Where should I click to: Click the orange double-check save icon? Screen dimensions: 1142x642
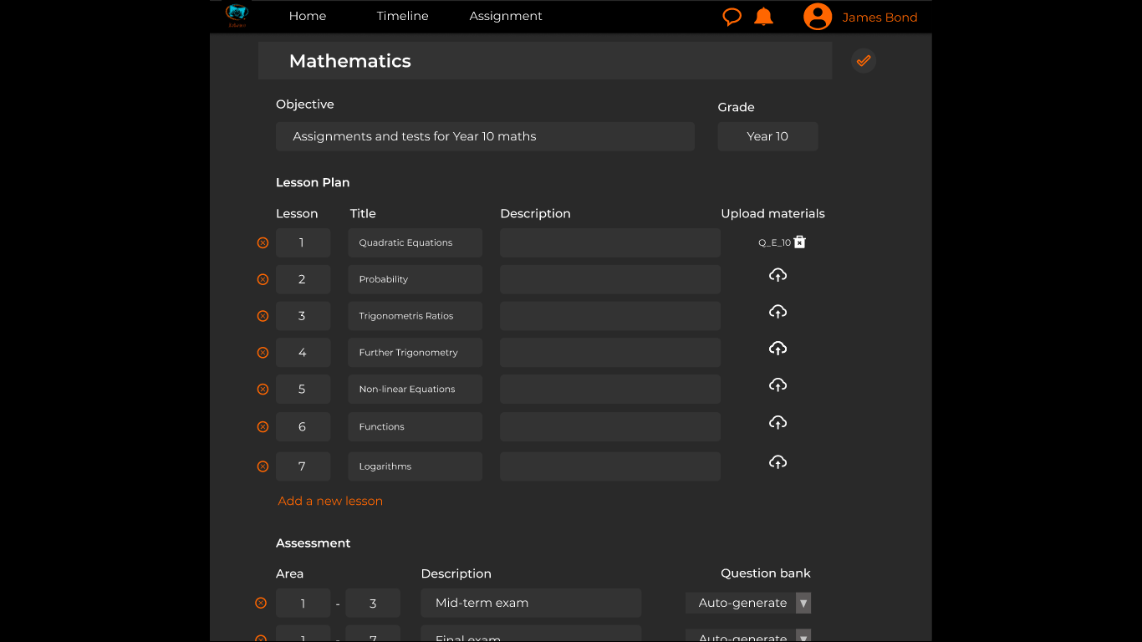(864, 60)
